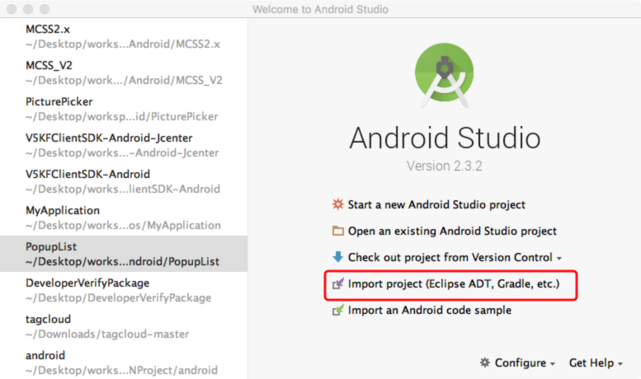Open recent project V5KFClientSDK-Android-Jcenter
This screenshot has height=379, width=641.
click(x=124, y=145)
